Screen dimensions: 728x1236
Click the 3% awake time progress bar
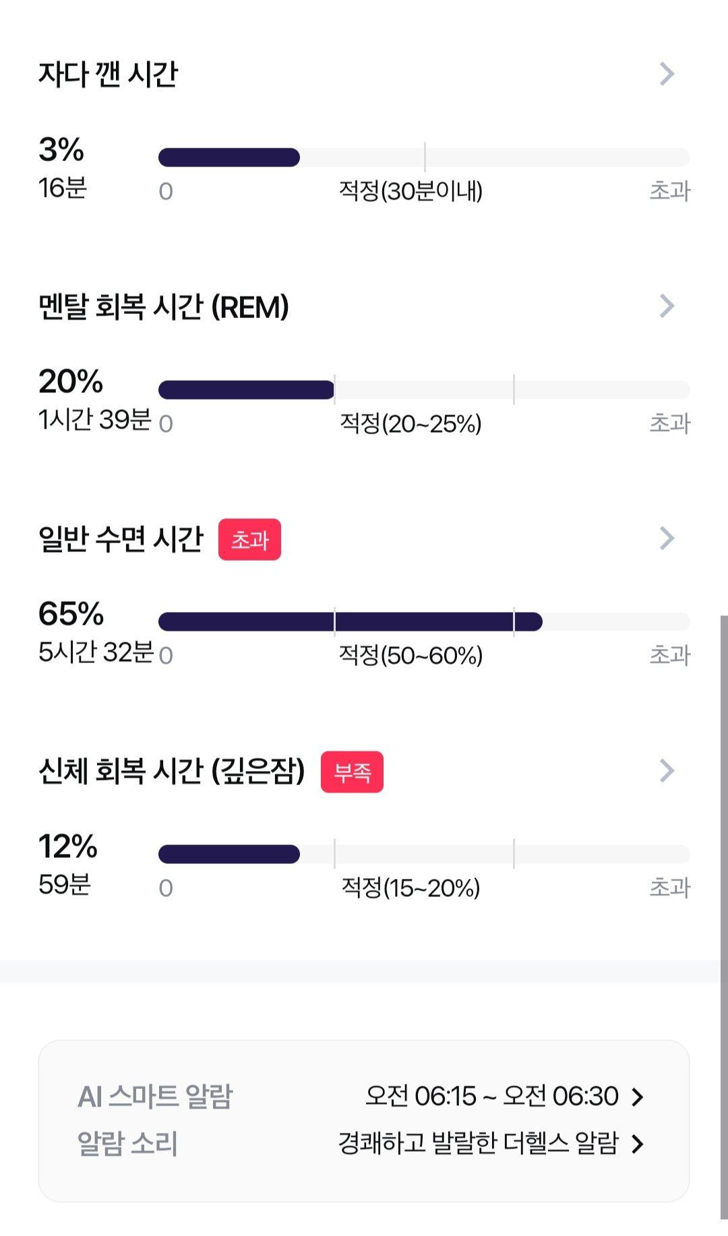click(424, 157)
